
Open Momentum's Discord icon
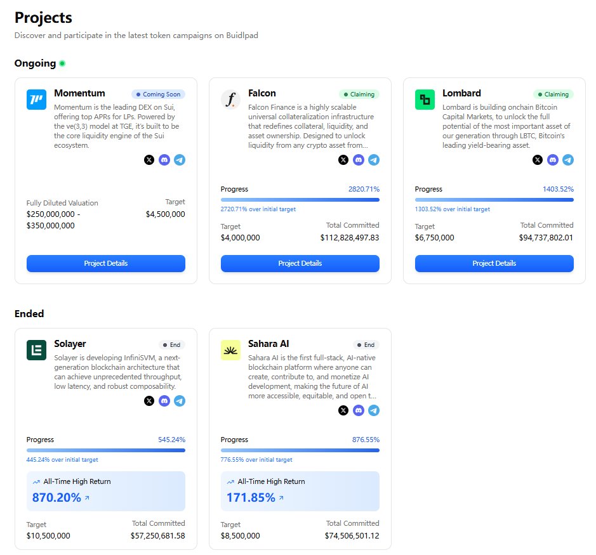(164, 160)
